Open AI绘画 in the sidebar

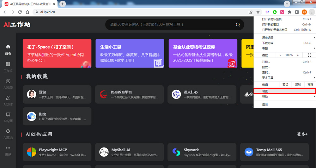tap(8, 117)
